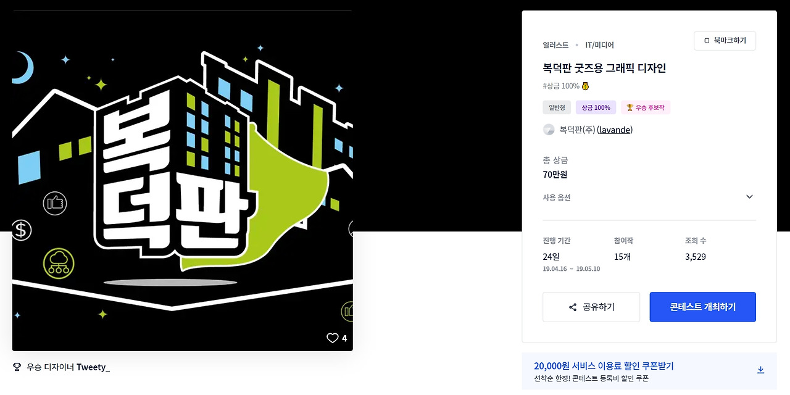Expand the 사용 옵션 chevron
The height and width of the screenshot is (395, 790).
pyautogui.click(x=749, y=197)
